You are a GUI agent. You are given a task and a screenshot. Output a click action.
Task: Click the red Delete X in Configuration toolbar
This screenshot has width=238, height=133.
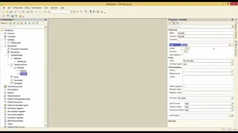click(x=22, y=23)
